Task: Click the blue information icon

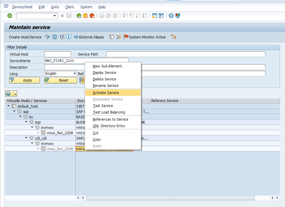Action: click(69, 37)
